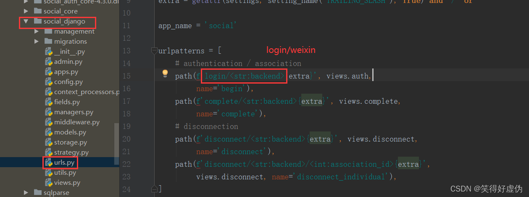Select the migrations folder
529x197 pixels.
[x=71, y=41]
